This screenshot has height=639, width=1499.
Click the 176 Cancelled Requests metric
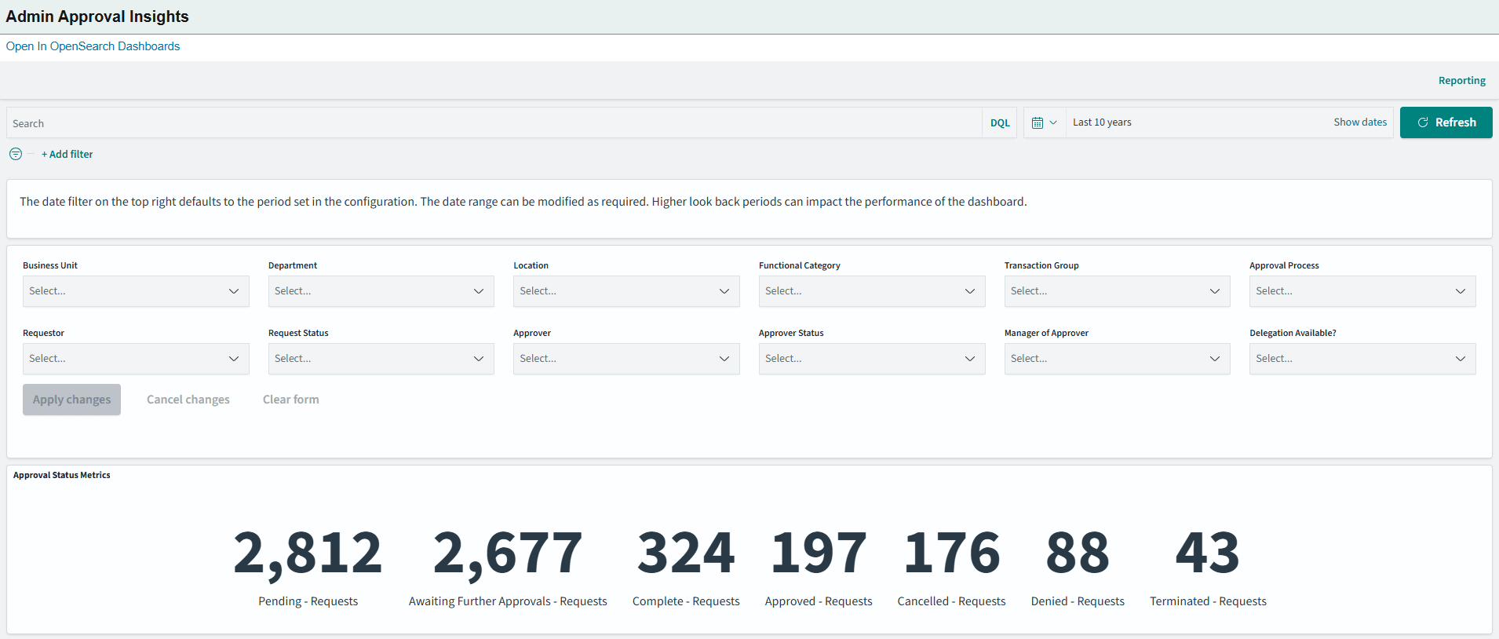[951, 567]
